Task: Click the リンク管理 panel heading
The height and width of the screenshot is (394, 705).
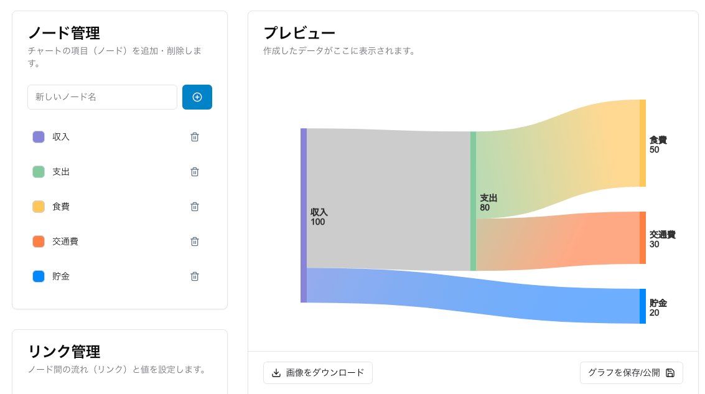Action: 63,352
